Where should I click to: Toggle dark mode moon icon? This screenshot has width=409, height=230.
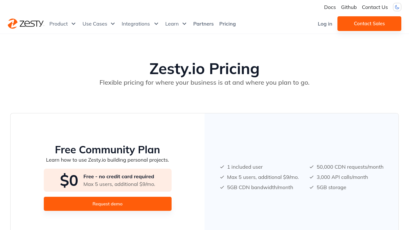[x=397, y=7]
